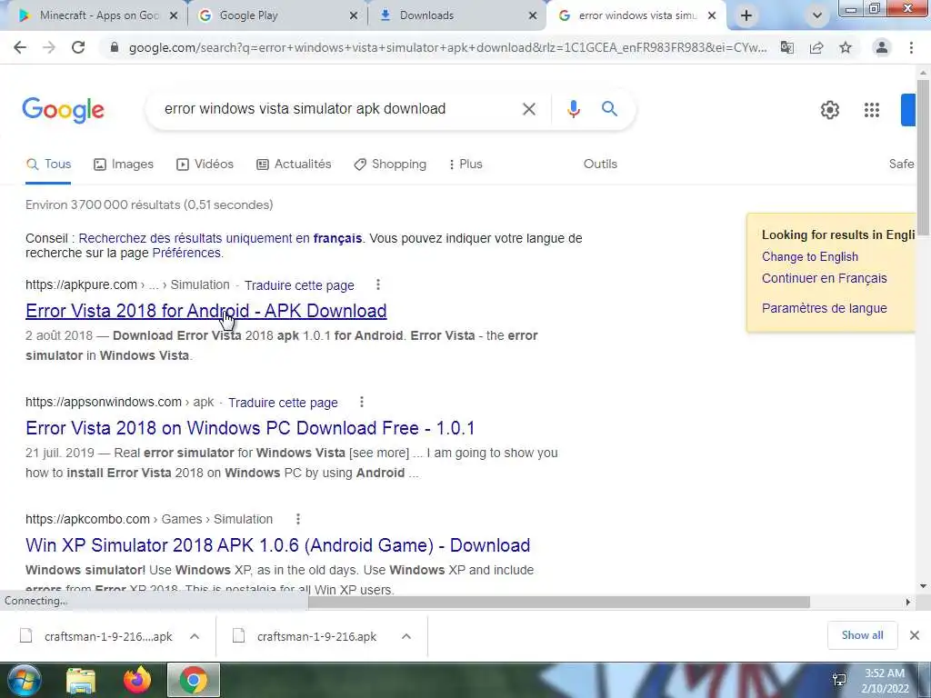Screen dimensions: 931x698
Task: Select the Images search tab
Action: pyautogui.click(x=124, y=165)
